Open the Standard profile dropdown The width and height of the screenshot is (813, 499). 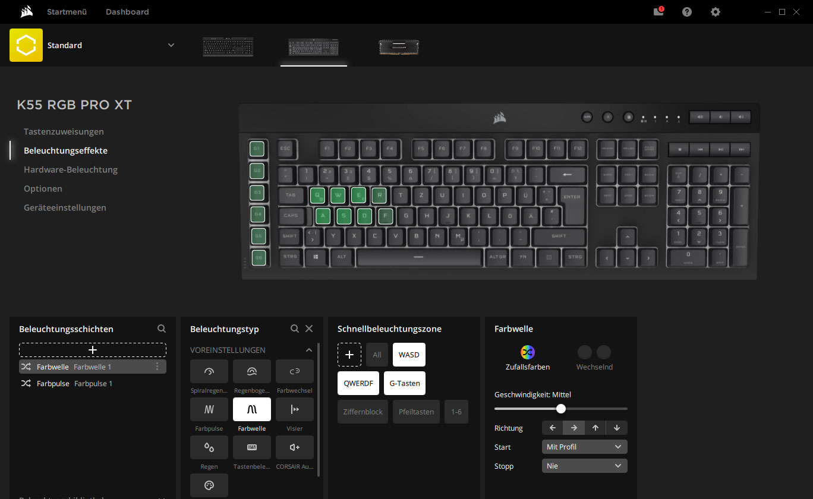click(x=171, y=45)
